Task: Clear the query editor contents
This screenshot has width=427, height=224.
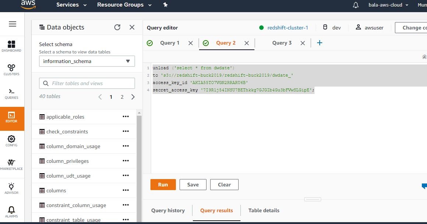Action: 224,185
